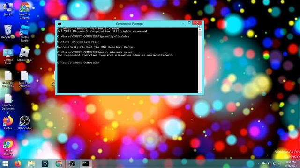
Task: Open Control Panel desktop shortcut
Action: pos(8,56)
